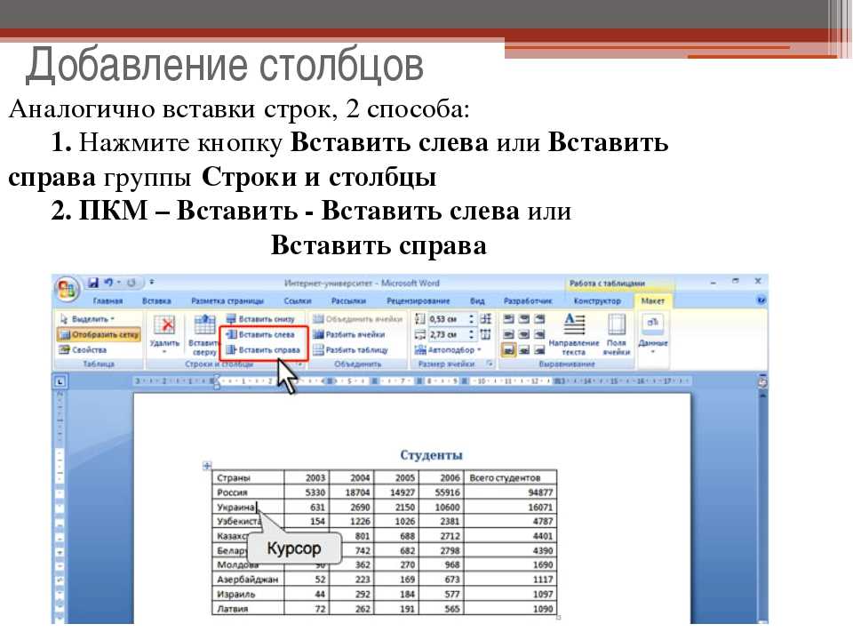Select Align Bottom Center icon
Viewport: 853px width, 640px height.
point(524,349)
